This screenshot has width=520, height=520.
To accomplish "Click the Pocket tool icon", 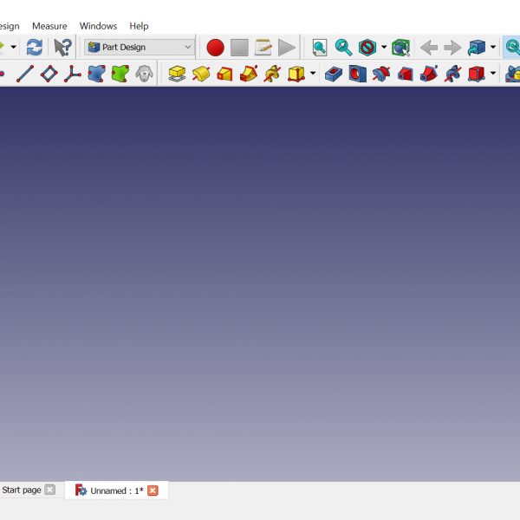I will click(x=333, y=74).
